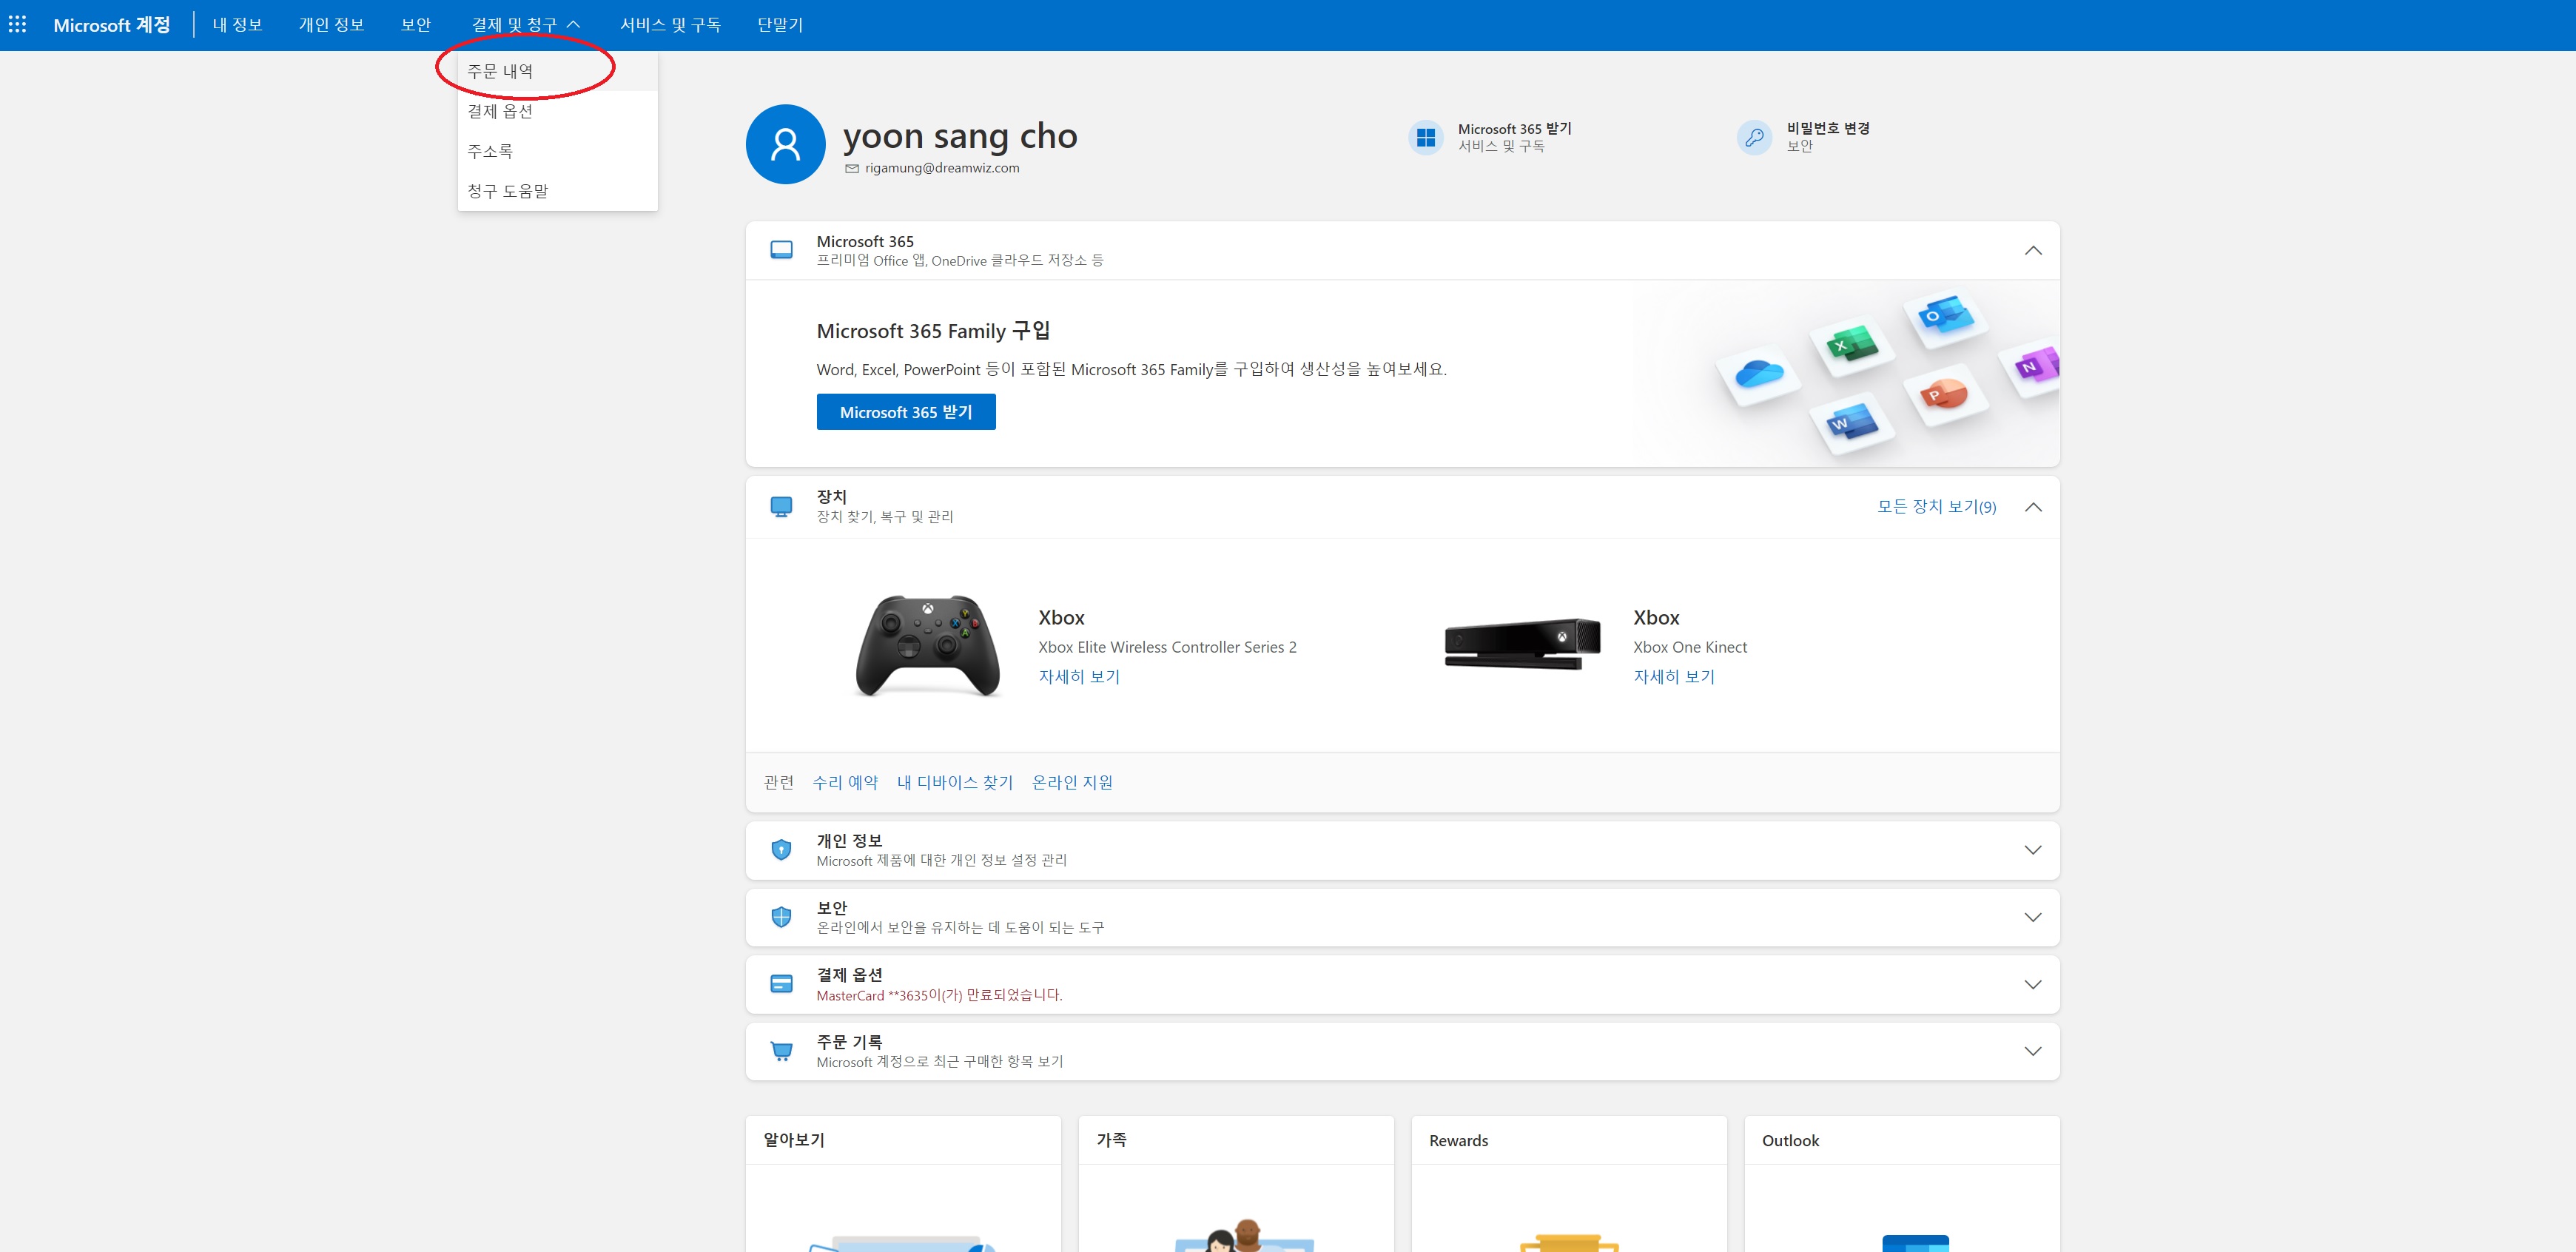Select the 단말기 nav item
Image resolution: width=2576 pixels, height=1252 pixels.
(x=780, y=25)
